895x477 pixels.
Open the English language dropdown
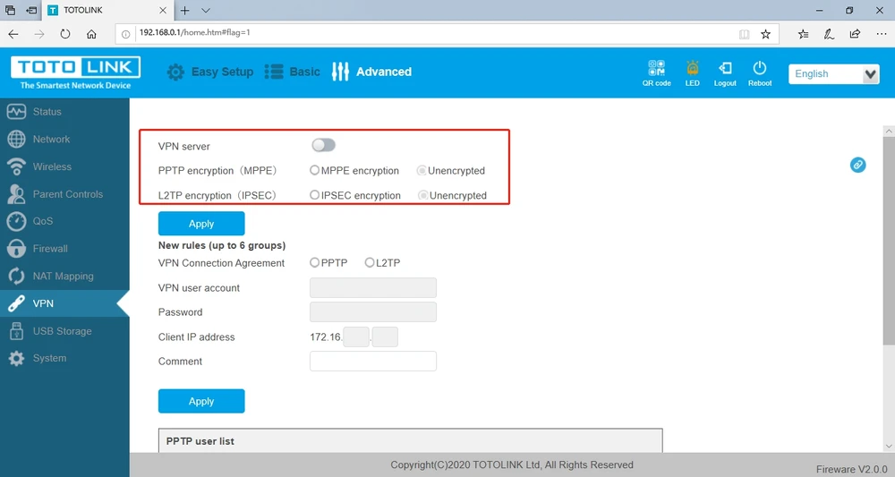click(833, 74)
